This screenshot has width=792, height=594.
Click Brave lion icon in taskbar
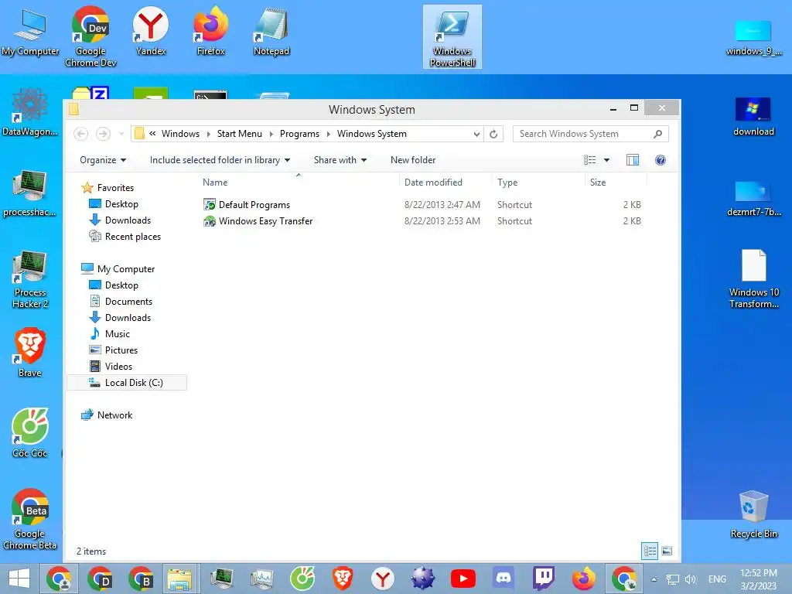[x=343, y=579]
